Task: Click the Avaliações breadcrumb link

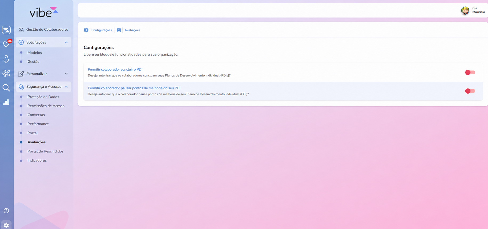Action: (132, 30)
